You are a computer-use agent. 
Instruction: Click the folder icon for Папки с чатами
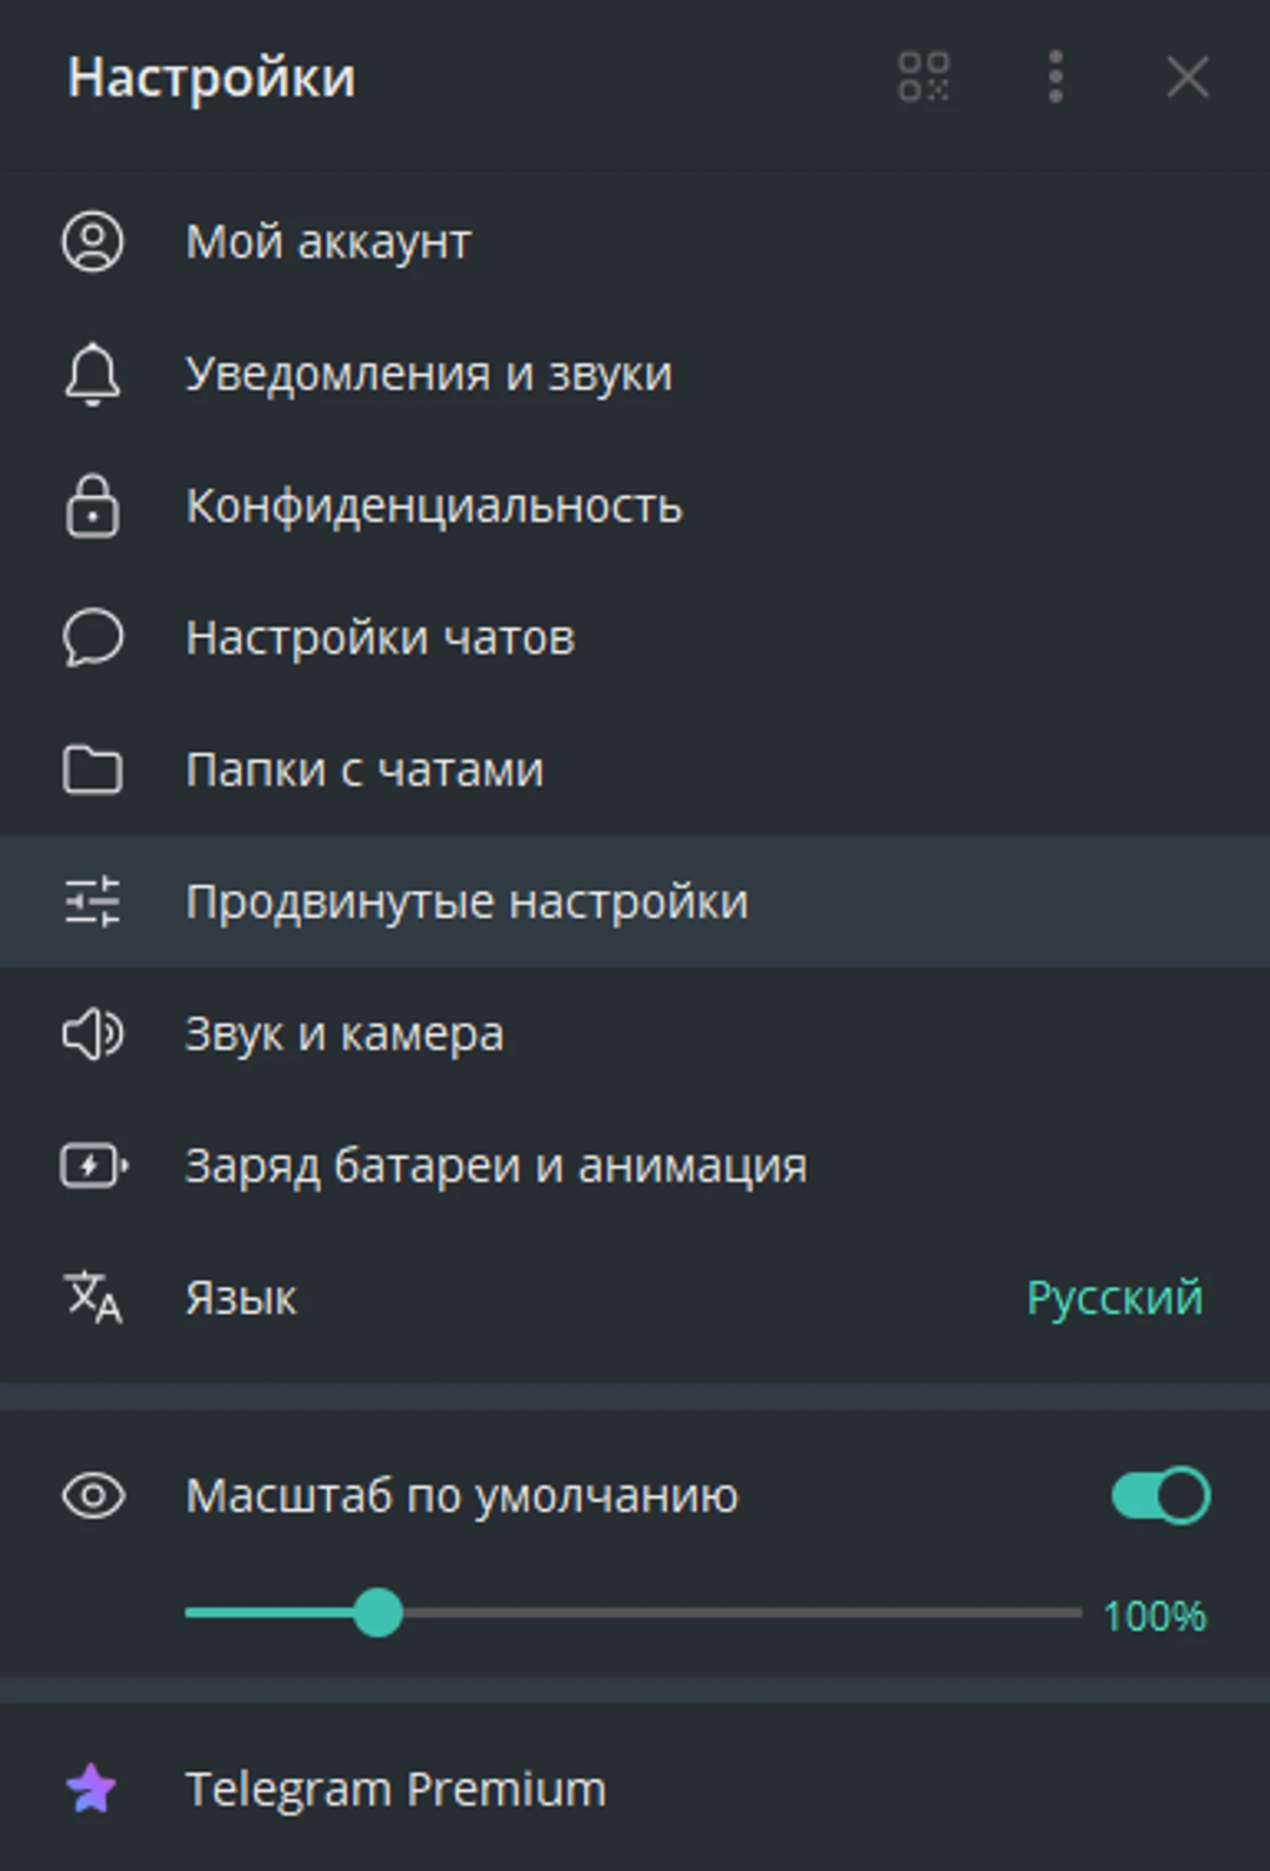(92, 770)
